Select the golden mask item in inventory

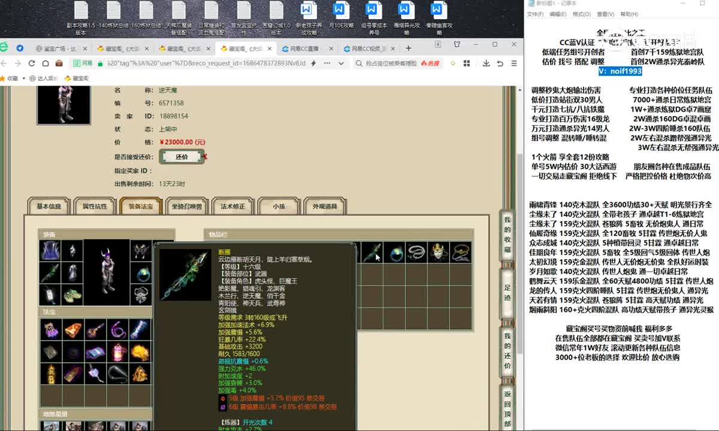pos(439,253)
